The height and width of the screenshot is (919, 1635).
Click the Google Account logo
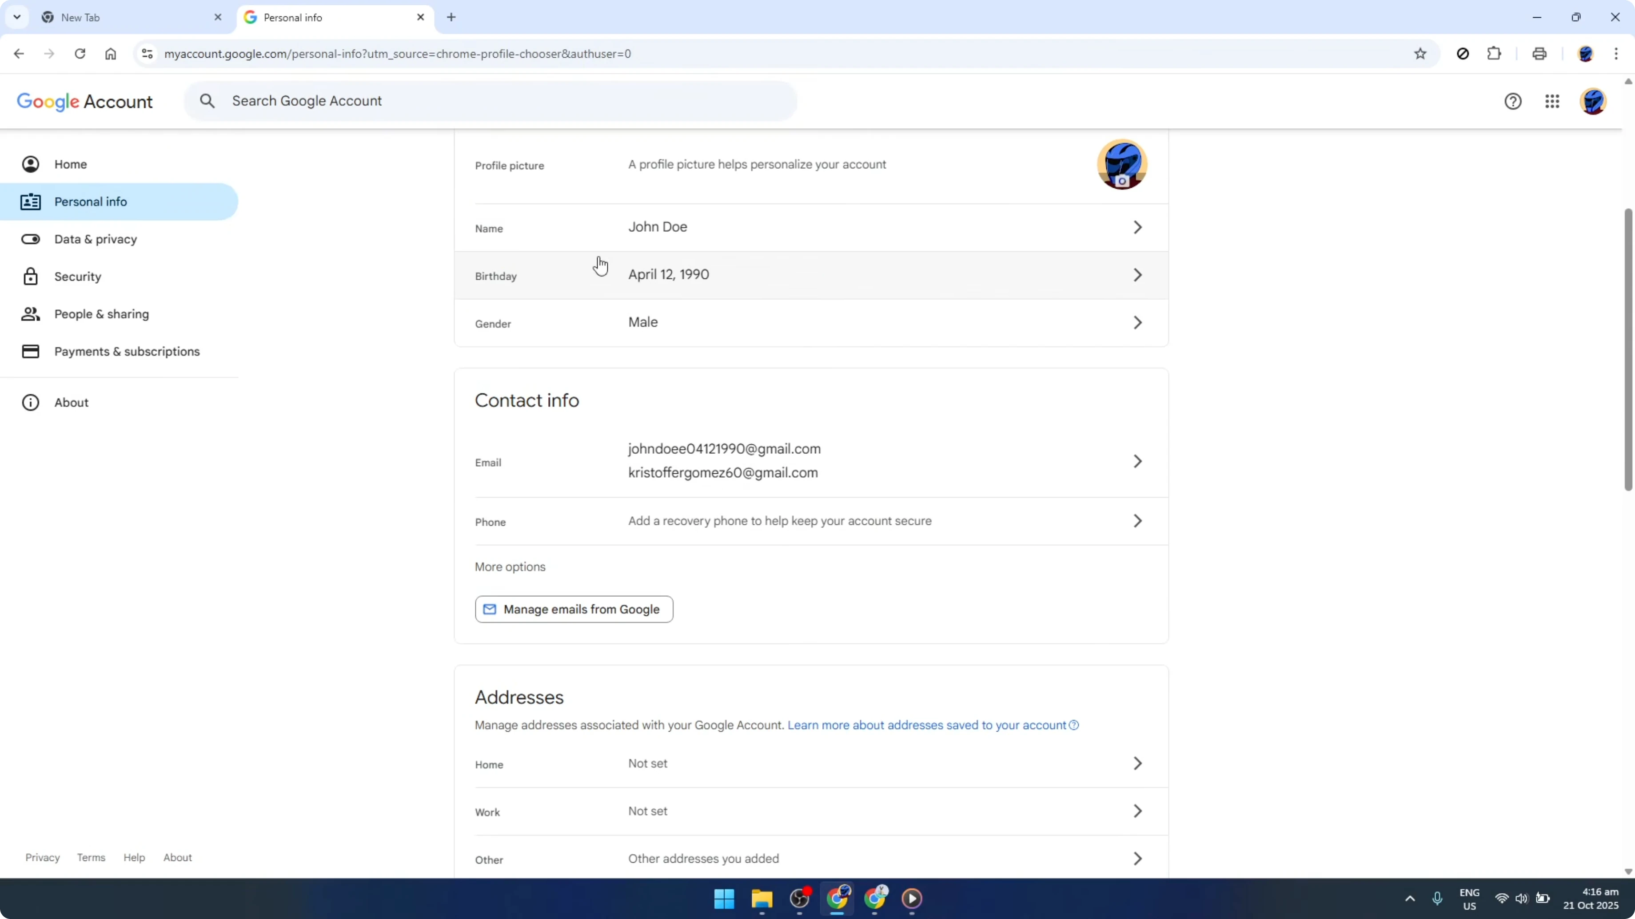tap(84, 102)
